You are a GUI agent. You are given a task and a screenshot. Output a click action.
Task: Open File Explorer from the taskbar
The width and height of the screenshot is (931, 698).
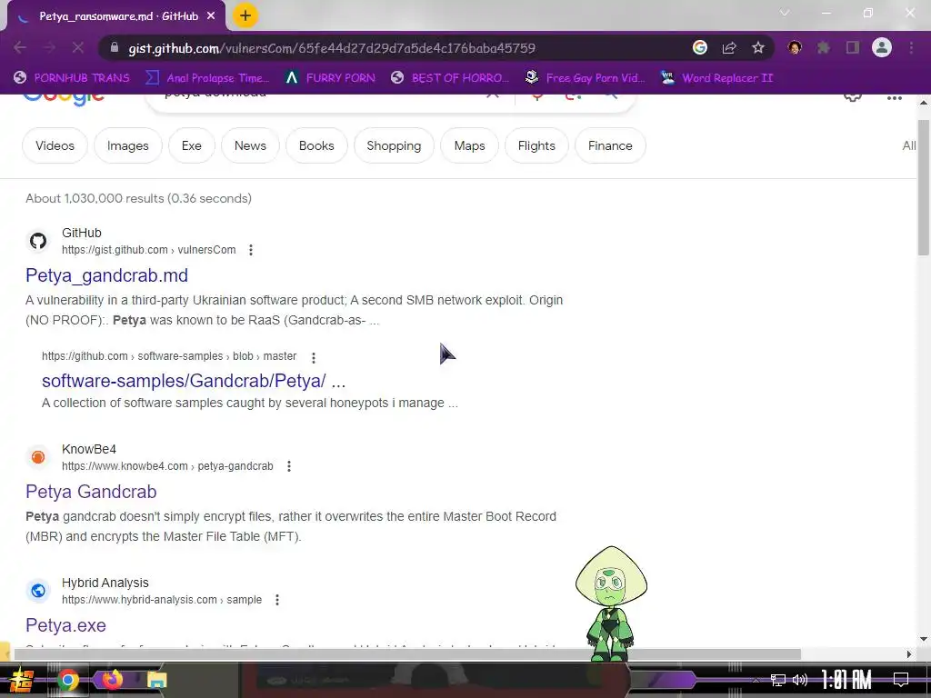click(156, 680)
